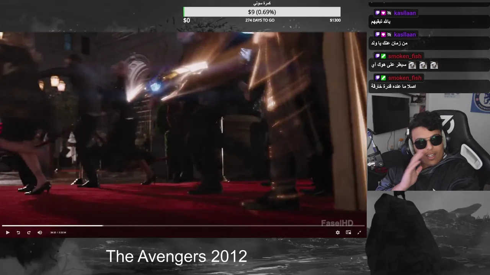Open the first kasllaan username in chat
The width and height of the screenshot is (490, 275).
405,13
